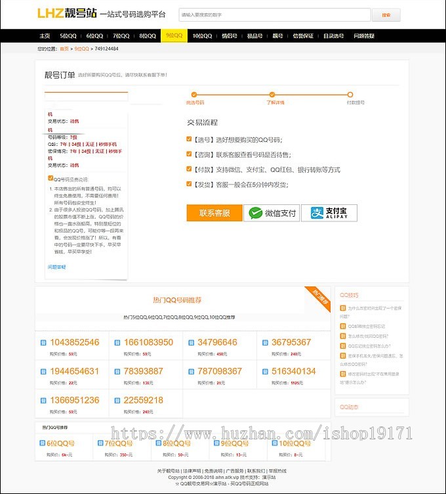
Task: Open the 主页 nav item
Action: [x=45, y=36]
